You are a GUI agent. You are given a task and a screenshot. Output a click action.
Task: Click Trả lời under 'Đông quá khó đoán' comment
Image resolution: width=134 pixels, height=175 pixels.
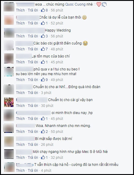tap(33, 93)
